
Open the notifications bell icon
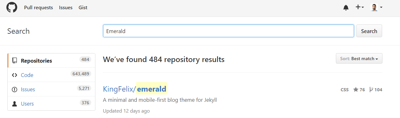click(346, 8)
